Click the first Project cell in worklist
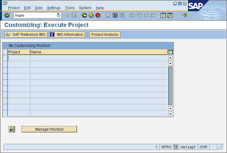Viewport: 227px width, 153px height. point(19,58)
